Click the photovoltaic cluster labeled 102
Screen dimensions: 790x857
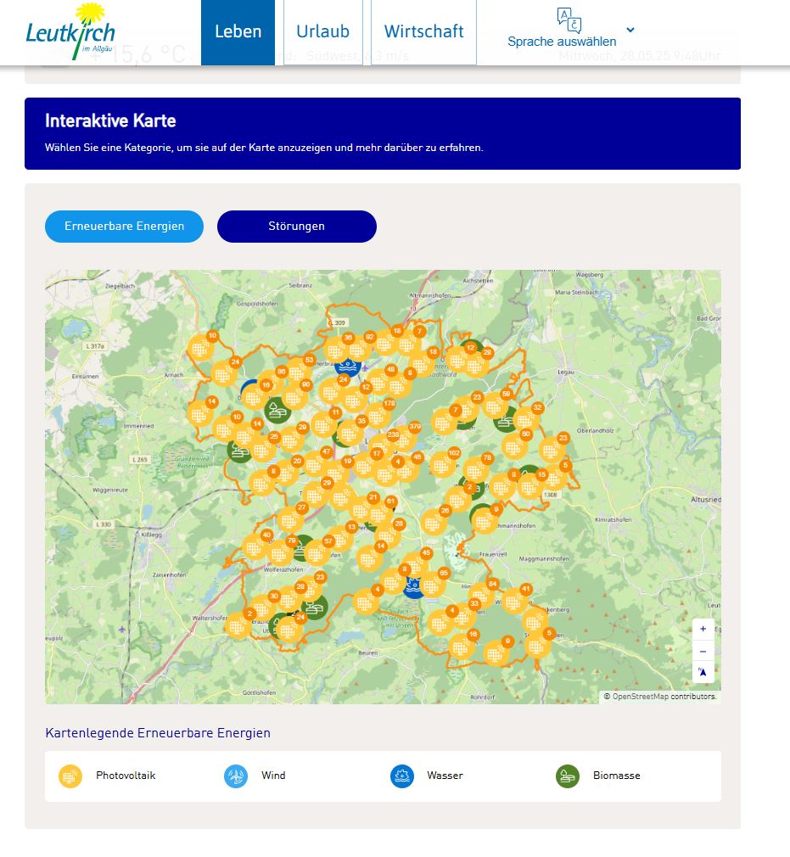pos(442,464)
